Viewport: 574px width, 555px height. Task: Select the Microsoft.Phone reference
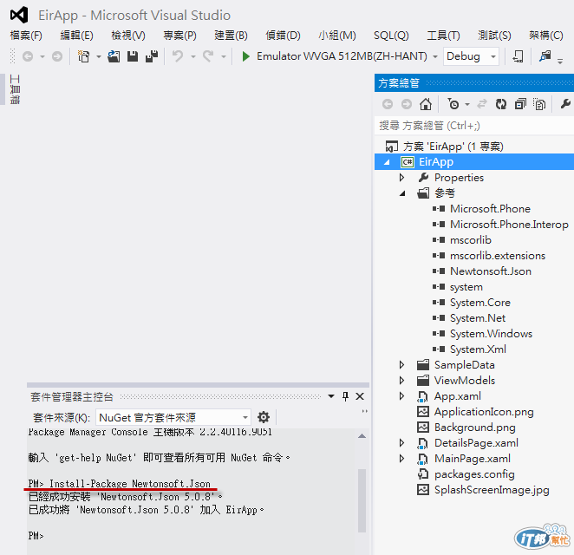tap(490, 209)
